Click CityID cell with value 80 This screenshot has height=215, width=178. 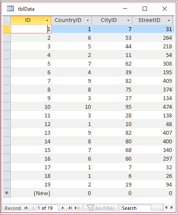[x=112, y=141]
